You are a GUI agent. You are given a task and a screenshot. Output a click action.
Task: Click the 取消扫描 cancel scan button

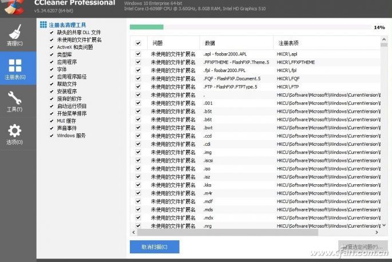(155, 247)
